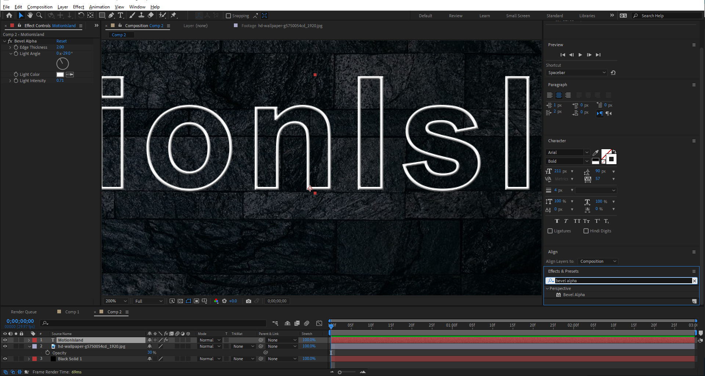Enable the Hindi Digits checkbox
The height and width of the screenshot is (376, 705).
[586, 231]
